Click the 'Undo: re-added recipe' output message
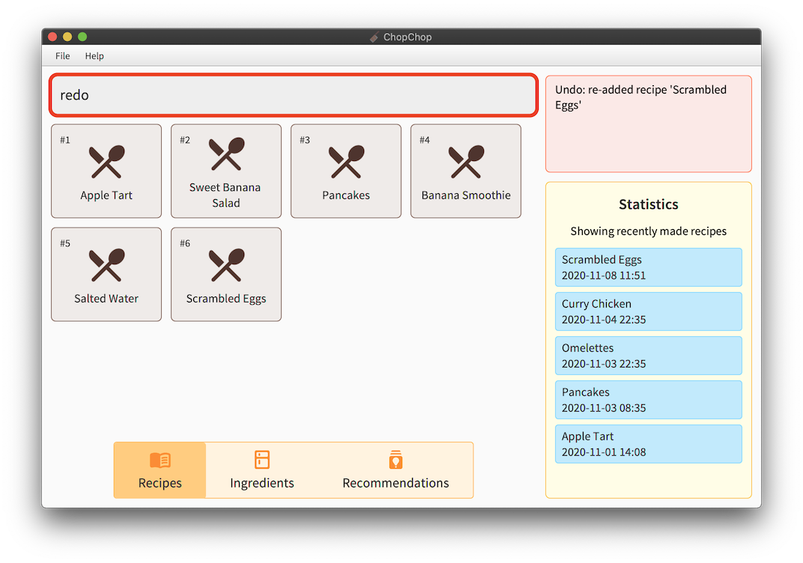Screen dimensions: 803x563 coord(640,97)
